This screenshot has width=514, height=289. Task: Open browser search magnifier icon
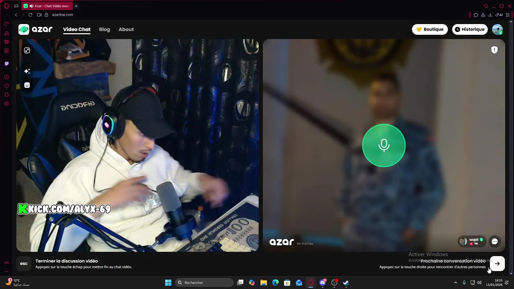point(486,6)
